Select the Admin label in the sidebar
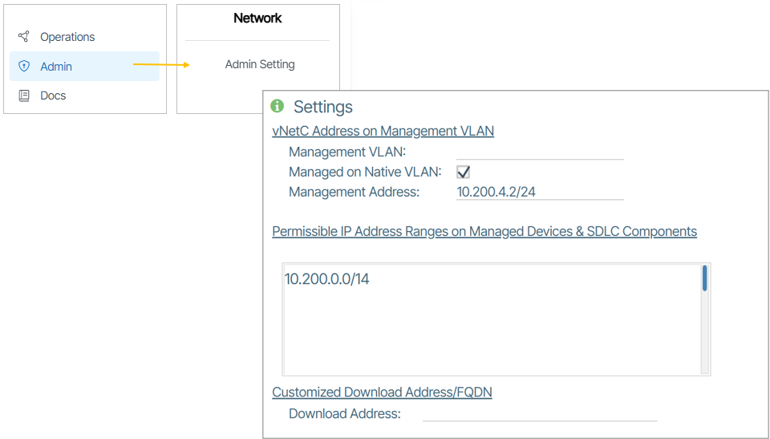 [56, 67]
